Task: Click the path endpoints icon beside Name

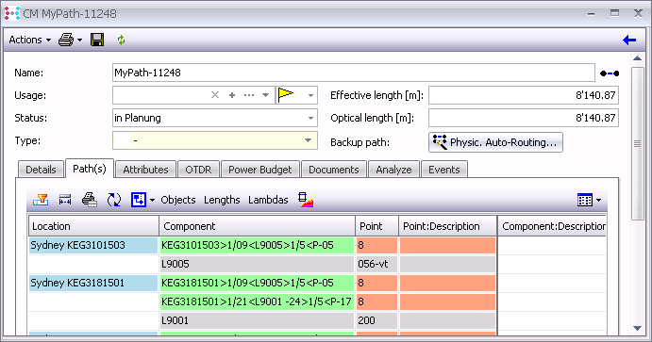Action: pyautogui.click(x=610, y=73)
